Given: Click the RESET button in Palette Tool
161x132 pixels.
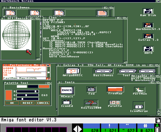Looking at the screenshot, I should [27, 103].
